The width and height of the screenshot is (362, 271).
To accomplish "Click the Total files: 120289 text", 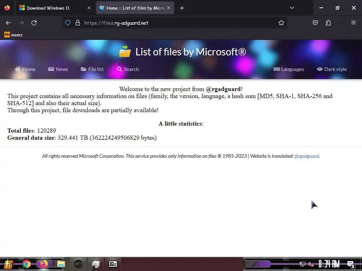I will (31, 131).
